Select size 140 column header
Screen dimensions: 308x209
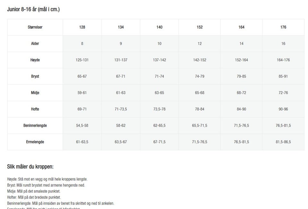pos(159,27)
